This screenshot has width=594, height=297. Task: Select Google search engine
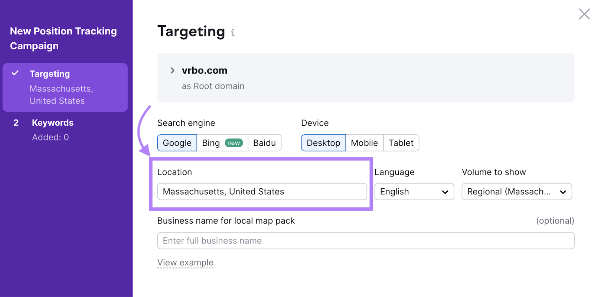click(x=177, y=143)
